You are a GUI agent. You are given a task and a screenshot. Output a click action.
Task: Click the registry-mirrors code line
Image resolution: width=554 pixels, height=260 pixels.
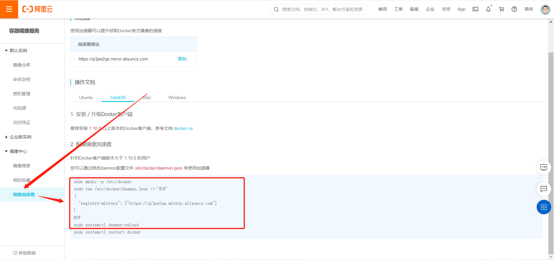(147, 203)
